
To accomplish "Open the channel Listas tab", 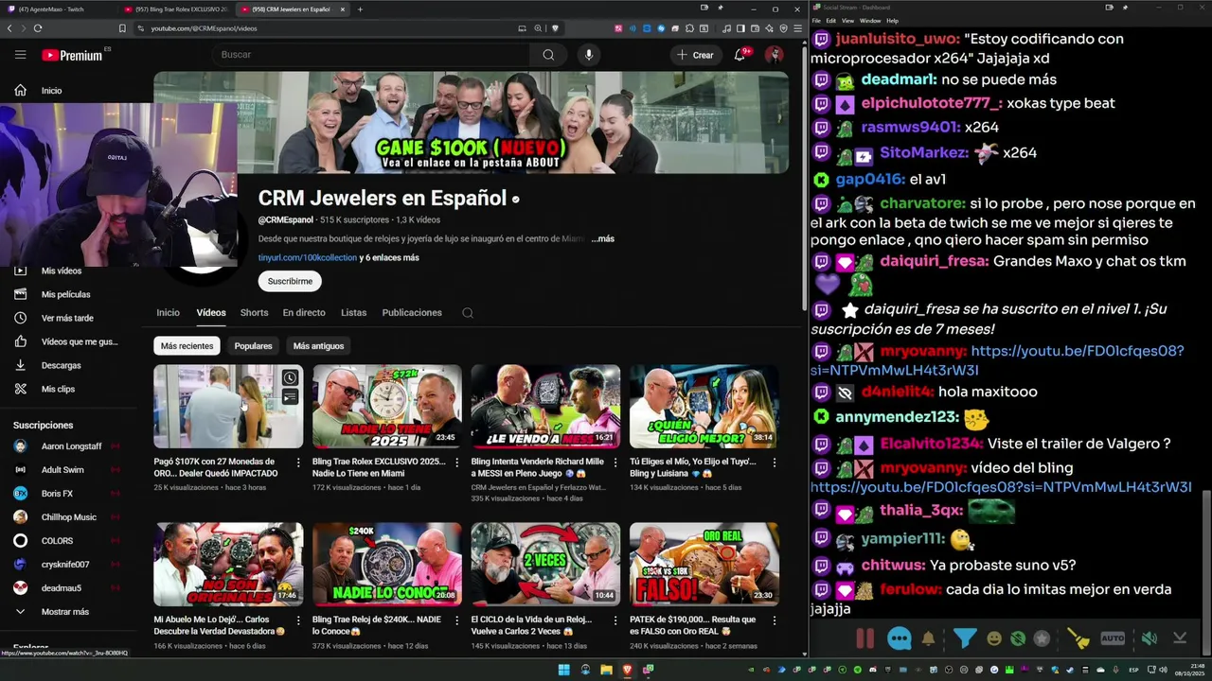I will coord(353,313).
